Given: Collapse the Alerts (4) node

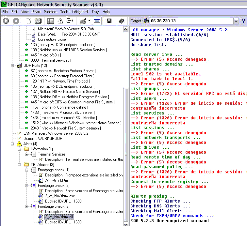Looking at the screenshot, I should (12, 144).
